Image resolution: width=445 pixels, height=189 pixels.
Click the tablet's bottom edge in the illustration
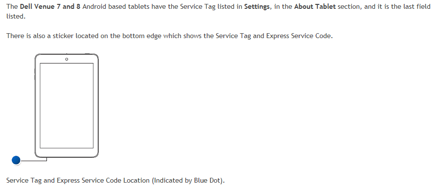click(67, 157)
